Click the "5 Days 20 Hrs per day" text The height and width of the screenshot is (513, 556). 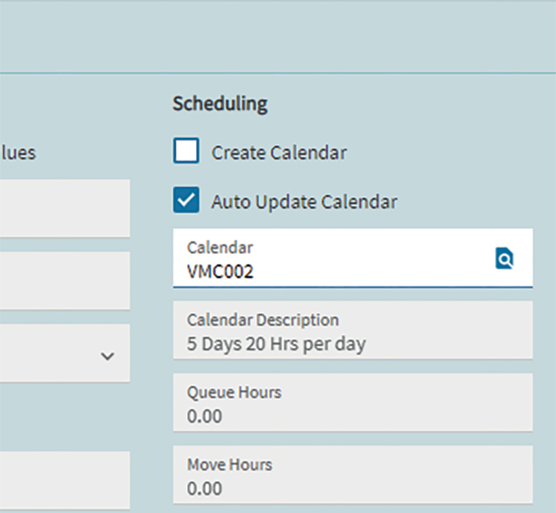276,344
